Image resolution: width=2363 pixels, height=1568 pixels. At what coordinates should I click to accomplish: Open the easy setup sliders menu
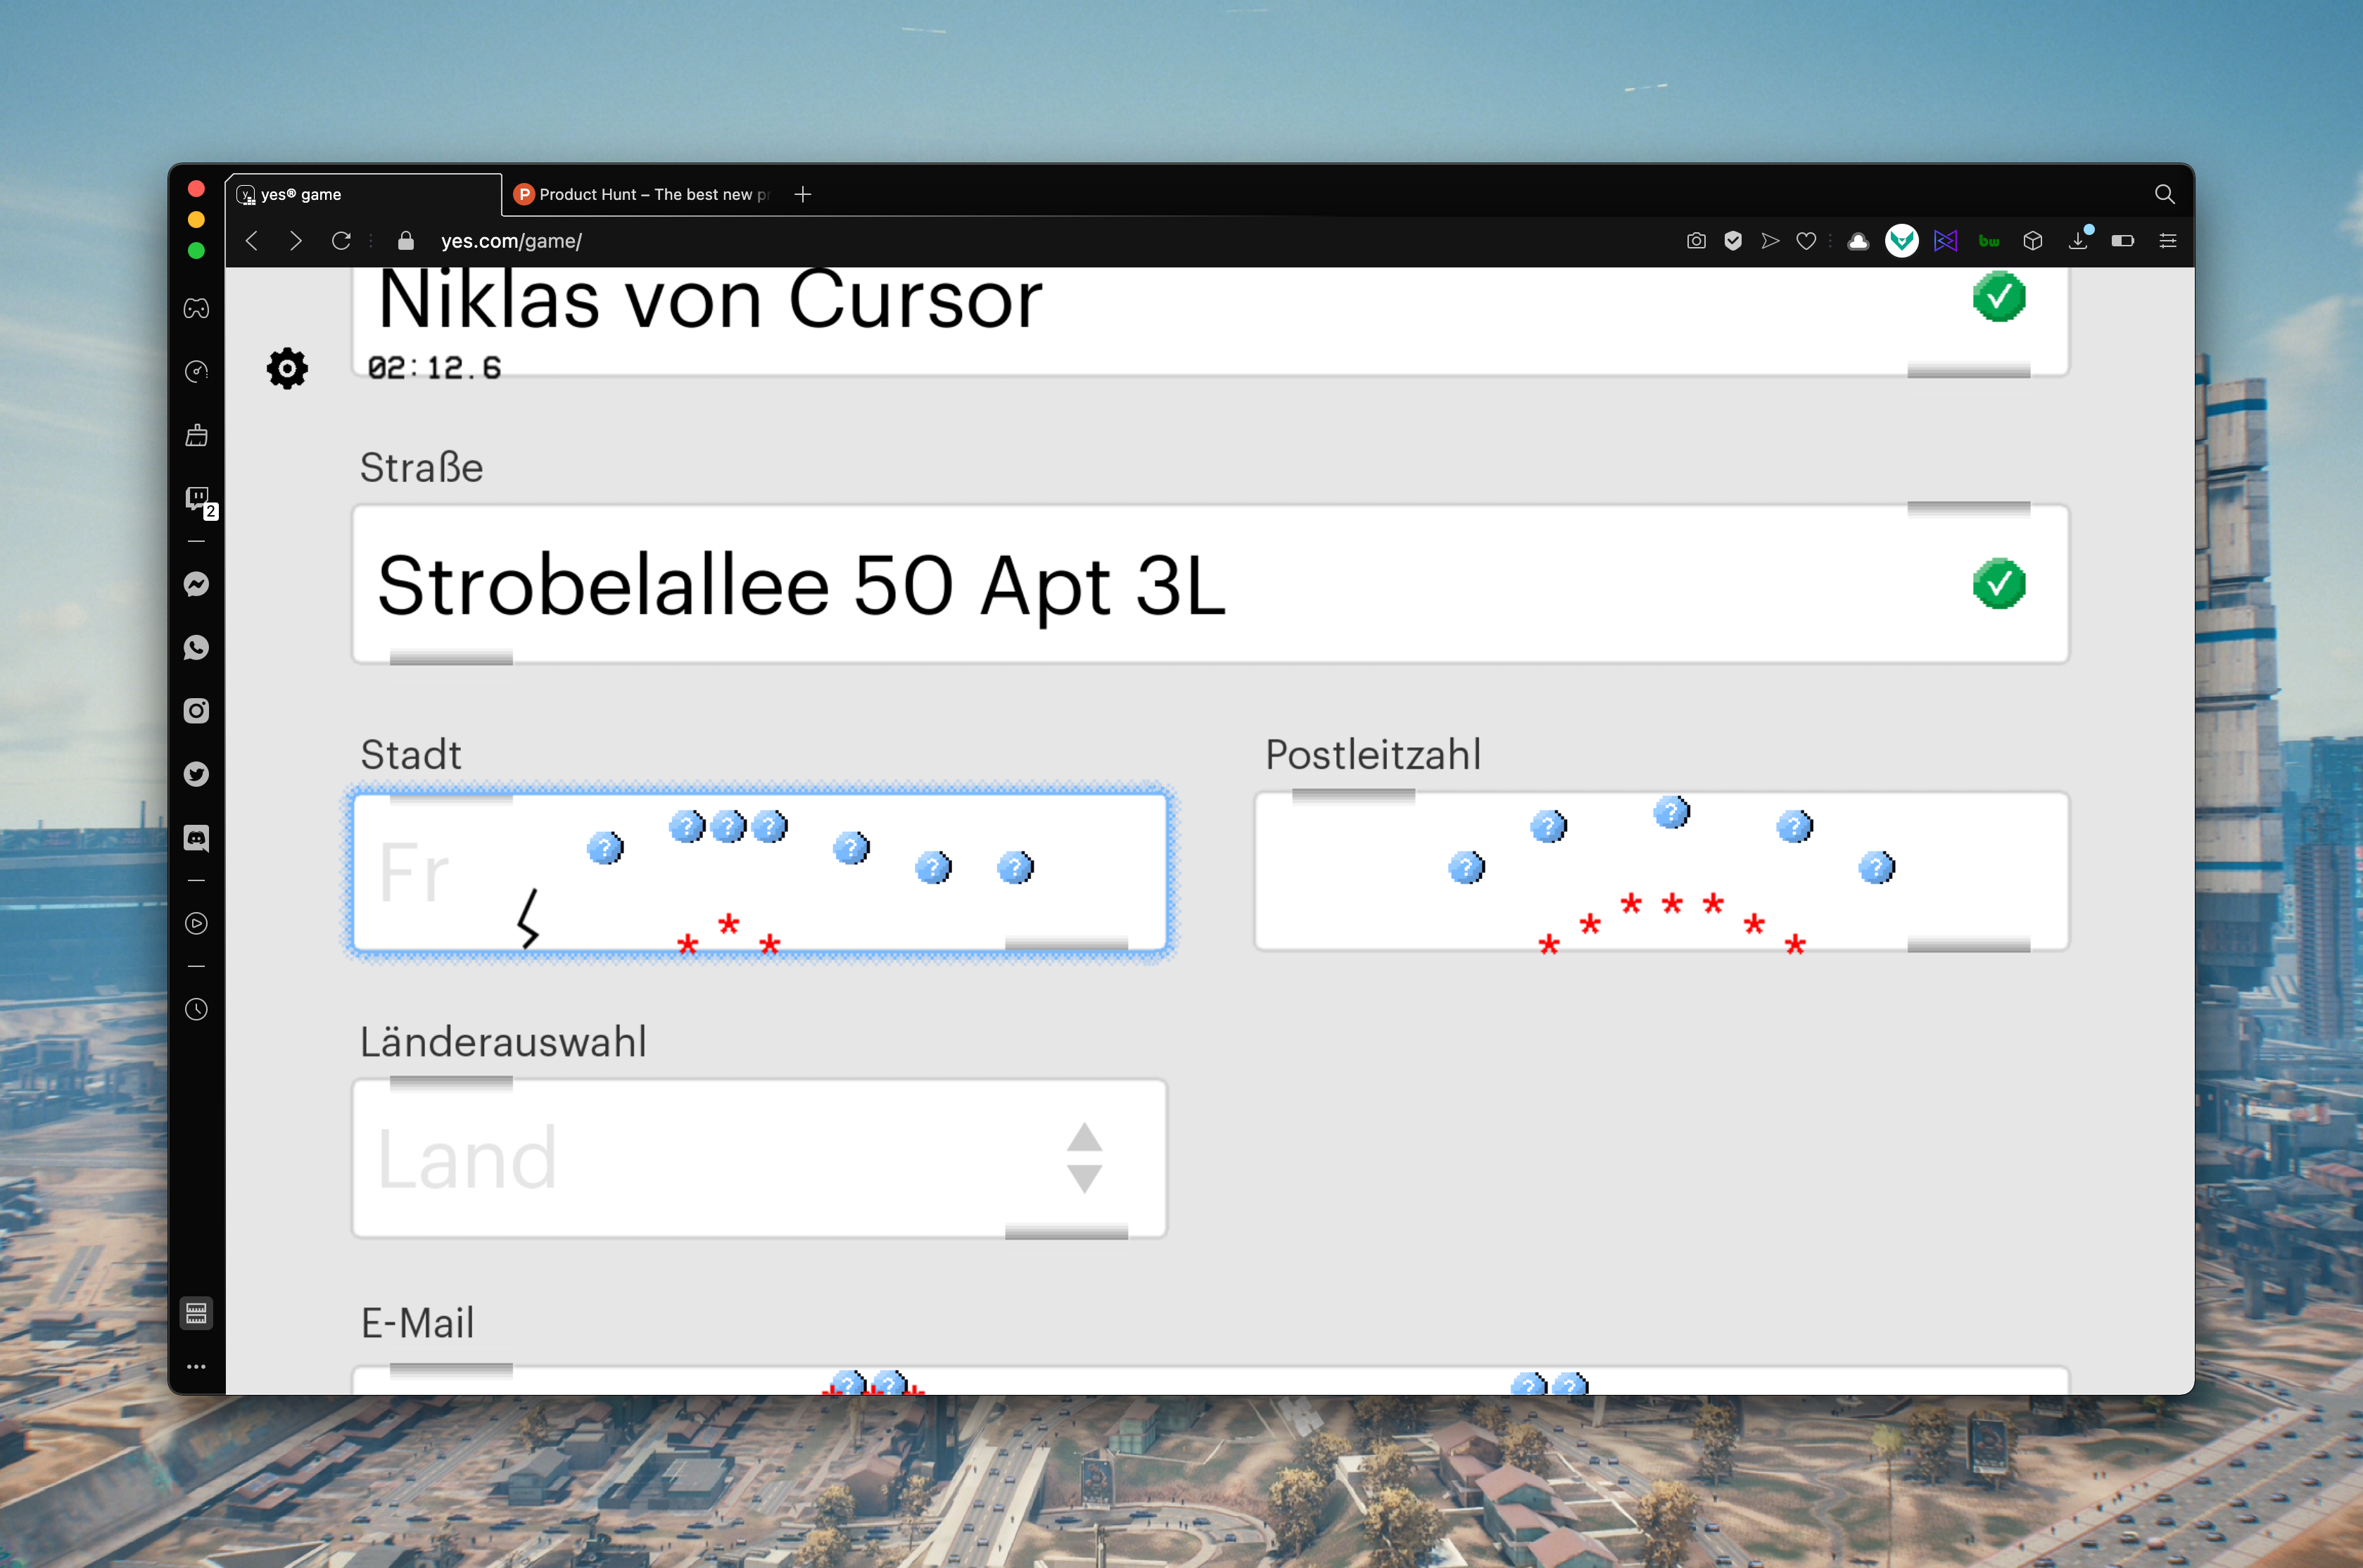tap(2167, 241)
